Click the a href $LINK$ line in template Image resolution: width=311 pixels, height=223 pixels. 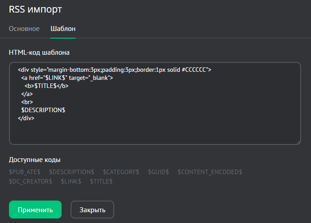tap(67, 78)
